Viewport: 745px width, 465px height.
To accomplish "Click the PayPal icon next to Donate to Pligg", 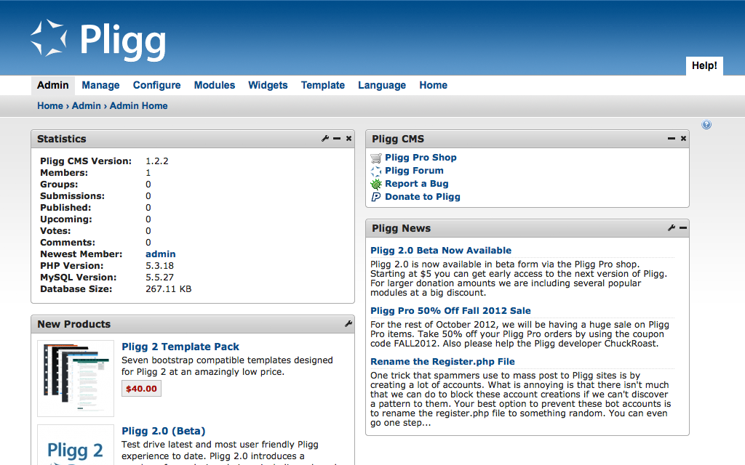I will [375, 197].
